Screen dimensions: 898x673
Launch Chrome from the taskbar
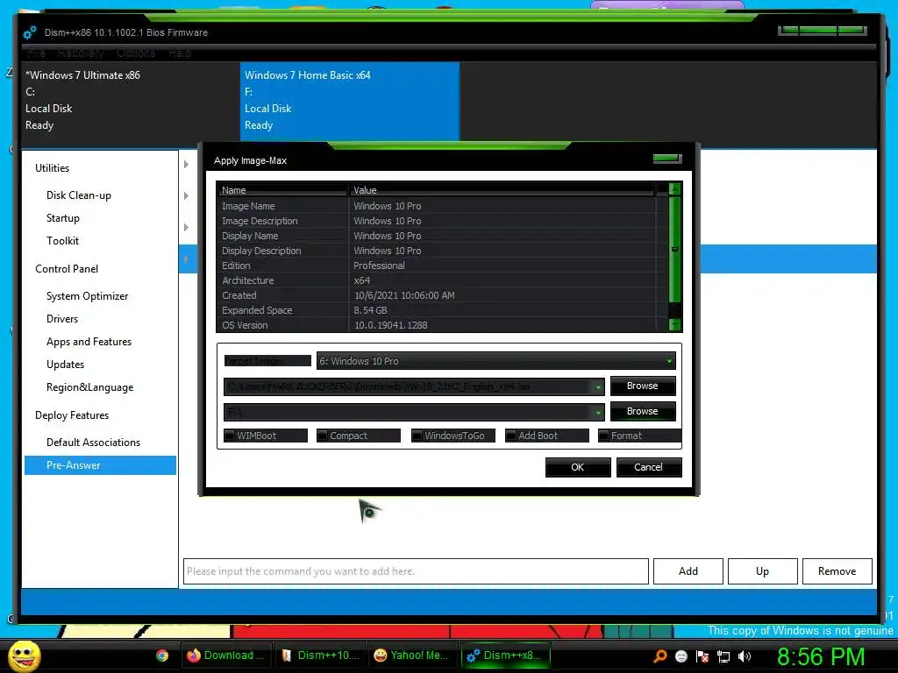point(162,655)
